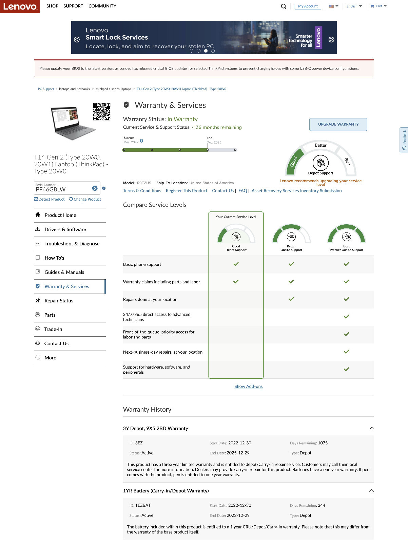Click the More ellipsis icon
The height and width of the screenshot is (543, 408).
[x=38, y=357]
